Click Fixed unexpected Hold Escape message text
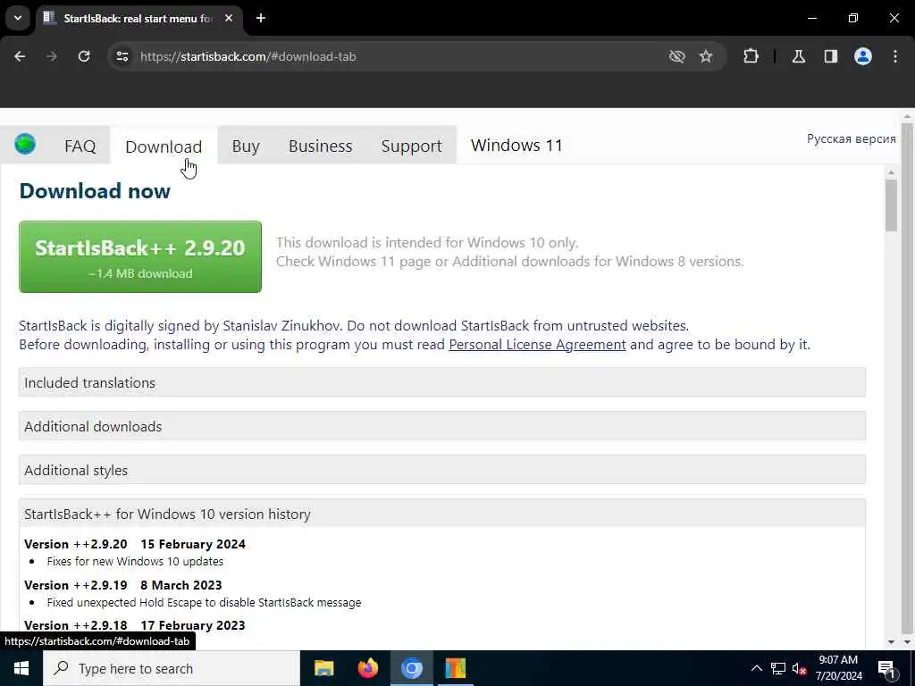This screenshot has height=686, width=915. pyautogui.click(x=205, y=602)
